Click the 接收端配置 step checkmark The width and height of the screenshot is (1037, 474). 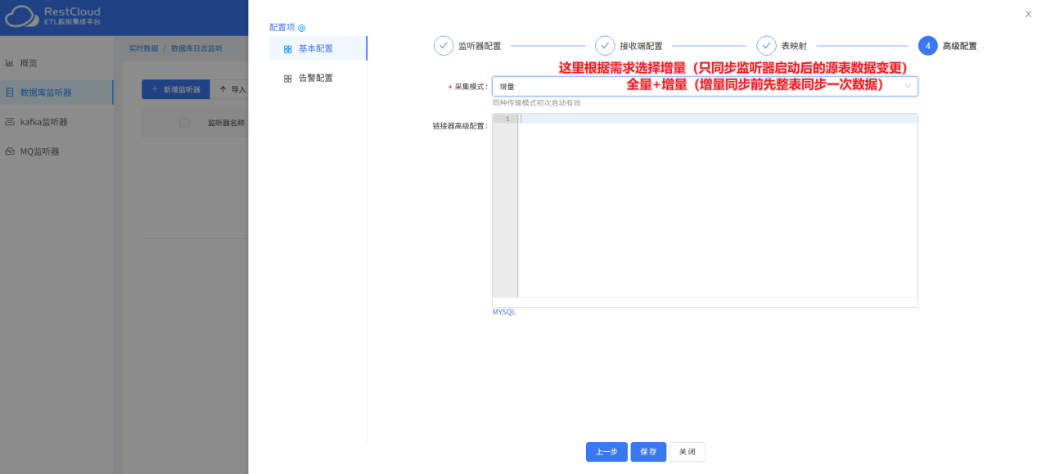pos(605,46)
